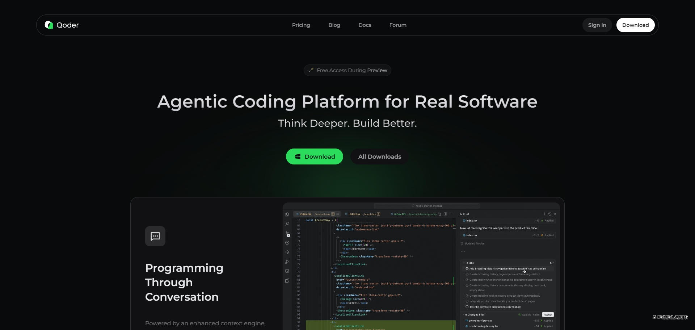Open chat history icon in AI CHAT panel

[x=549, y=214]
